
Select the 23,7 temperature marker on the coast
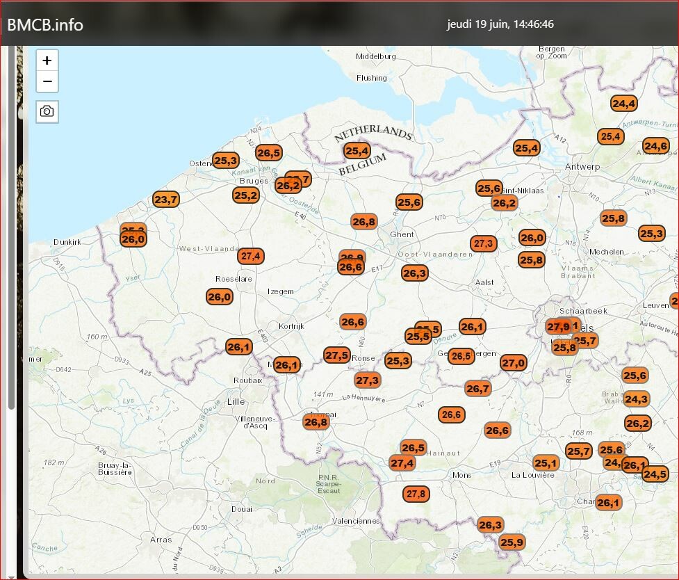(166, 200)
